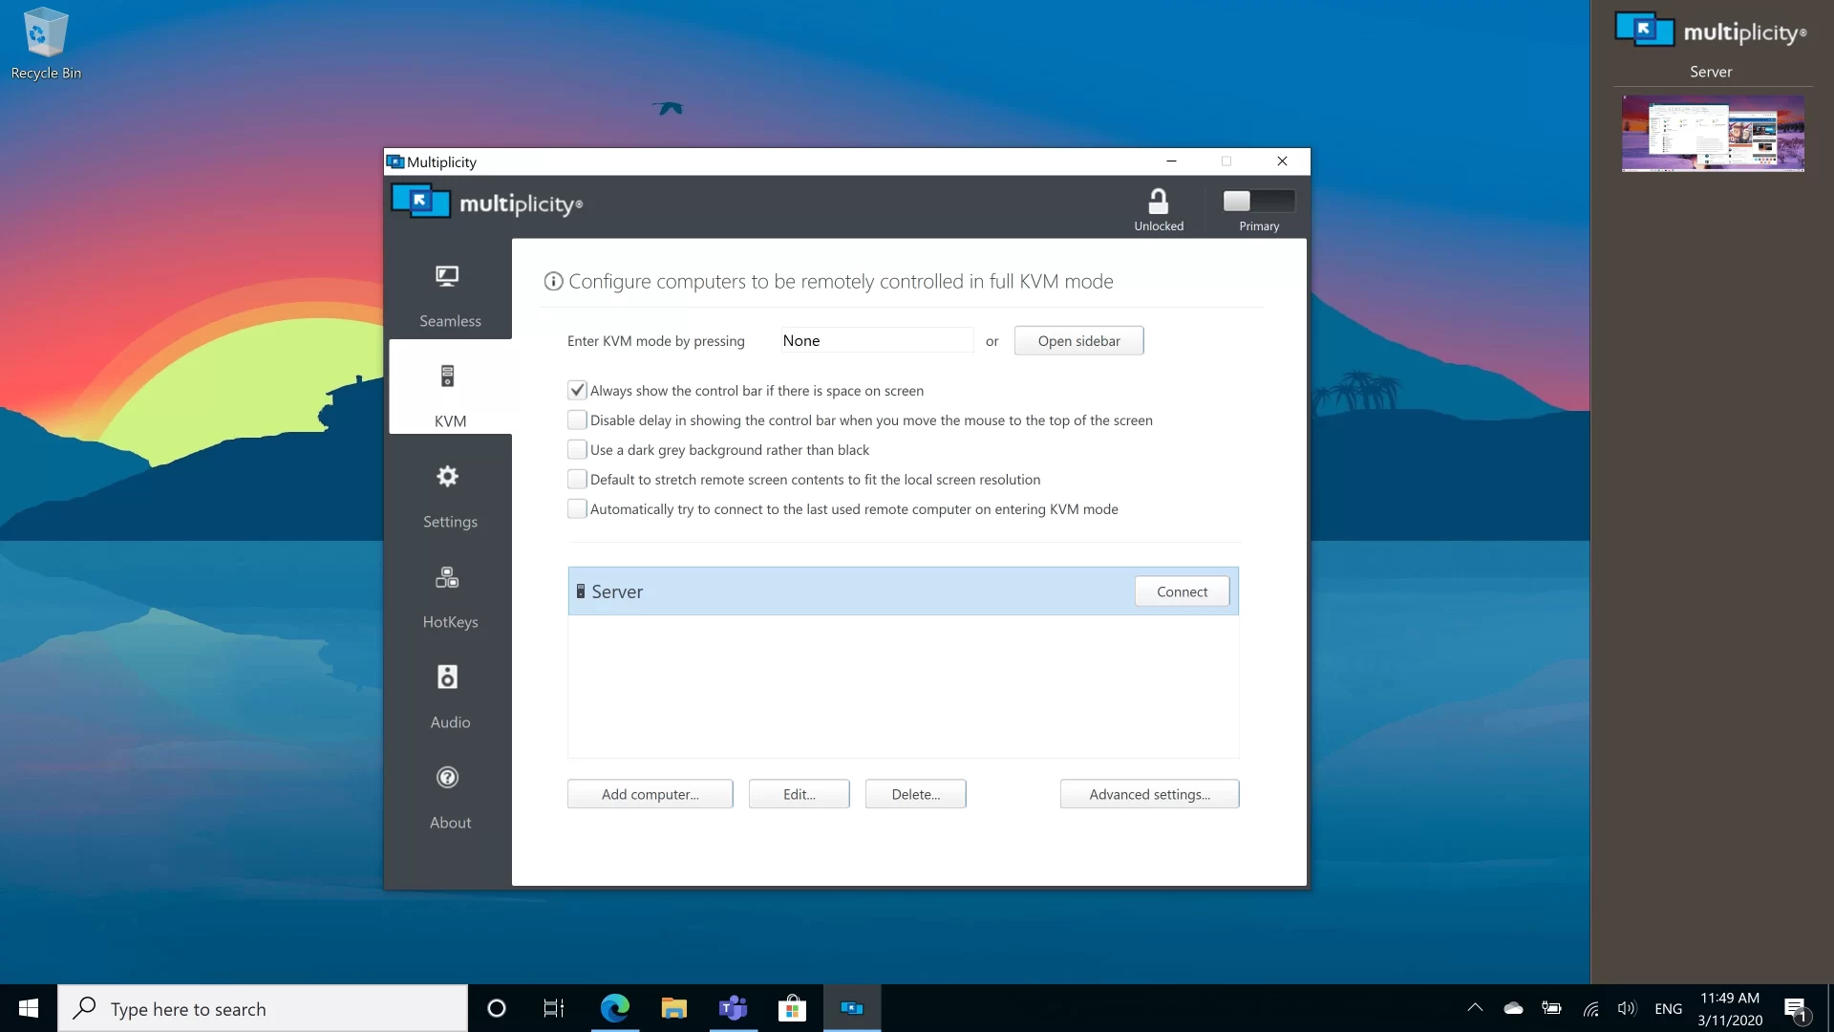Click the info icon beside heading

[x=553, y=281]
